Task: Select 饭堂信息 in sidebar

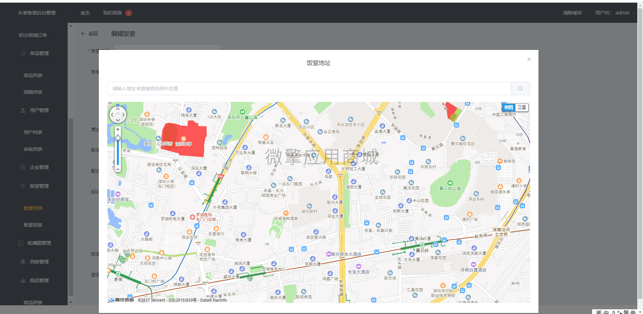Action: point(33,225)
